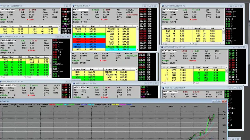Click the GOOG\24T2\680 symbol entry box
250x140 pixels.
(170, 10)
